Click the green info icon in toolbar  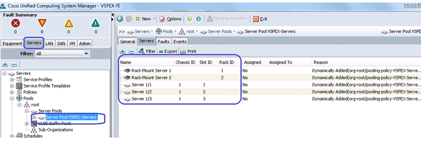click(198, 19)
